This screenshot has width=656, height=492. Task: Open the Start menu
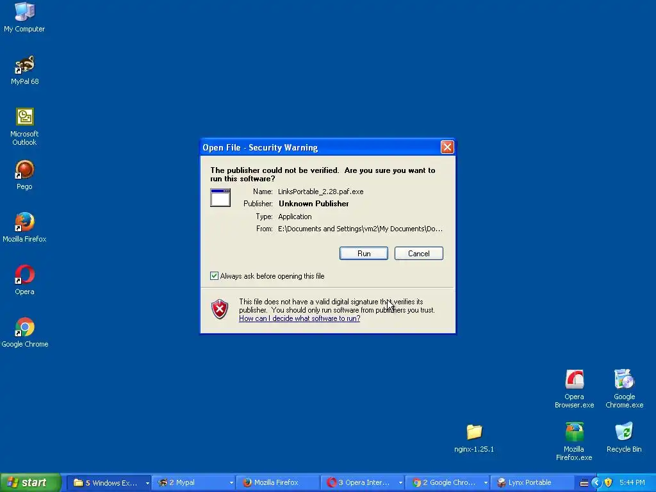click(31, 482)
